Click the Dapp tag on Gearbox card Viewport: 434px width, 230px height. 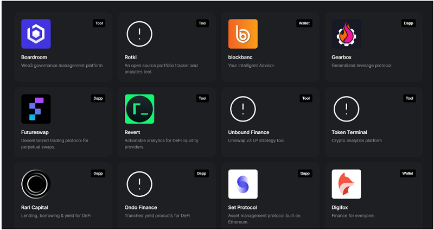tap(409, 23)
